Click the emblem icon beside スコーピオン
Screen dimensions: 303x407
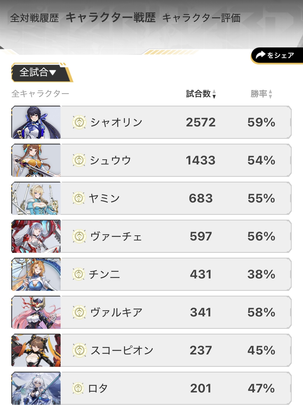(79, 350)
